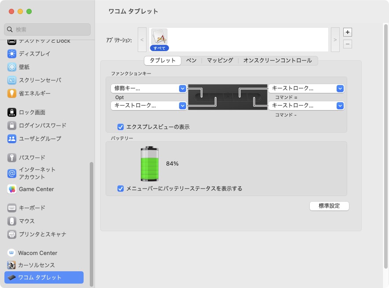This screenshot has width=389, height=288.
Task: Select ロック画面 label in sidebar
Action: tap(32, 112)
